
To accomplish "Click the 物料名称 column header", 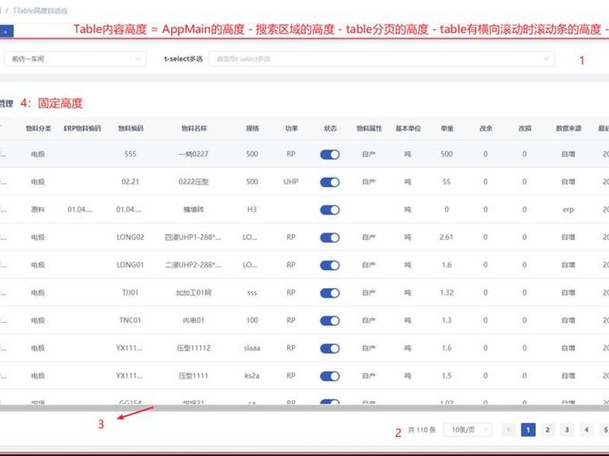I will 194,128.
